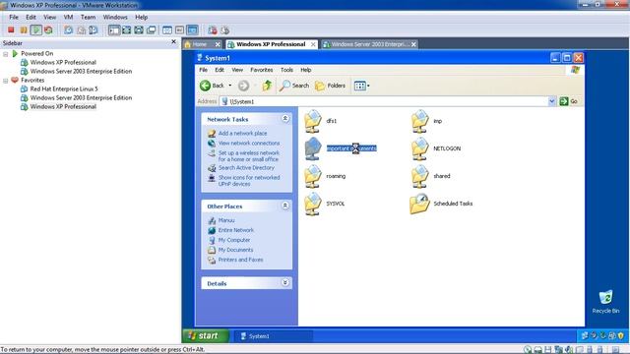
Task: Select the roaming shared folder icon
Action: [313, 176]
